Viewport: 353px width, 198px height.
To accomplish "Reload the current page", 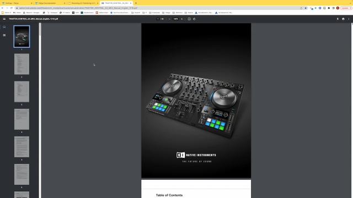I will coord(12,8).
